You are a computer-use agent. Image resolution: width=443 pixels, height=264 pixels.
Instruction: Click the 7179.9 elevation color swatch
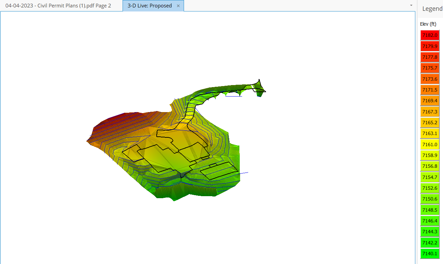(x=429, y=46)
